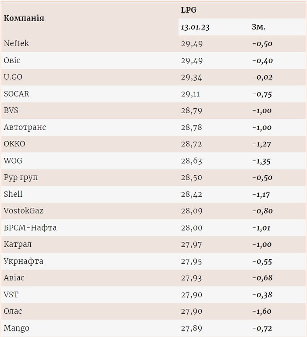Click the Зм. change subheader
This screenshot has height=337, width=307.
[258, 27]
